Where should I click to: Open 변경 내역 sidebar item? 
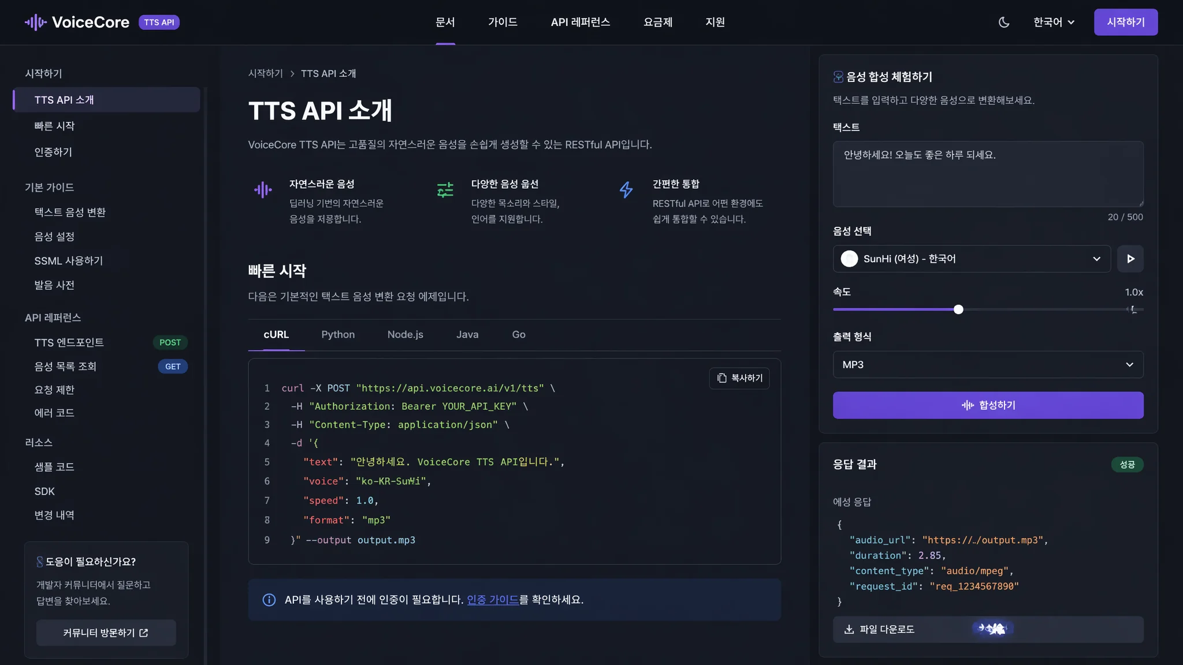(54, 515)
